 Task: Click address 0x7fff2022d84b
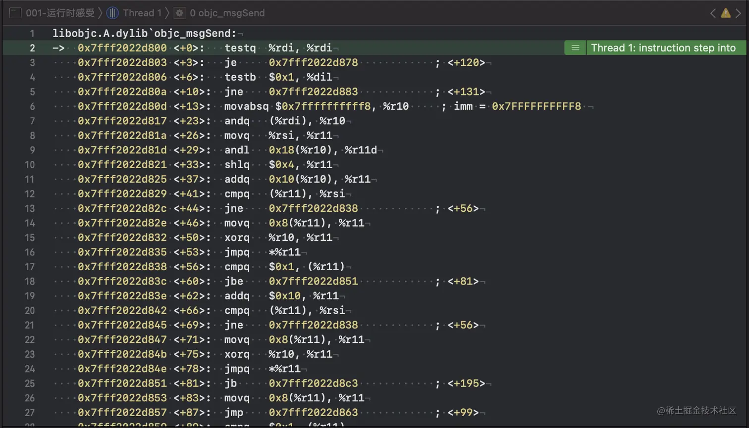[x=122, y=354]
